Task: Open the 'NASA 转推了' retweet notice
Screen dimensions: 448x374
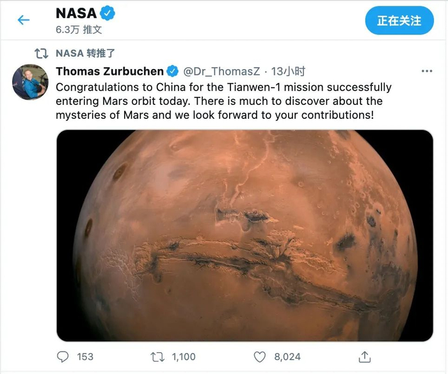Action: 86,53
